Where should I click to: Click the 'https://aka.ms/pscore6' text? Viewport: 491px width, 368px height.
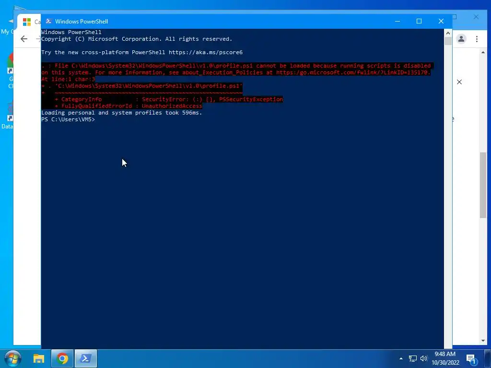pyautogui.click(x=205, y=52)
